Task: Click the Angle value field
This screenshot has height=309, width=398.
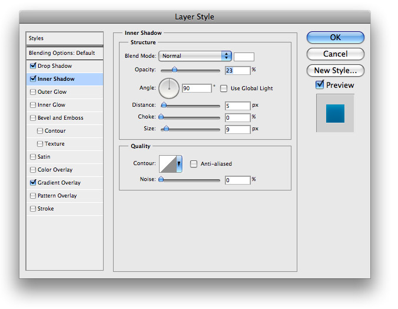Action: [x=197, y=88]
